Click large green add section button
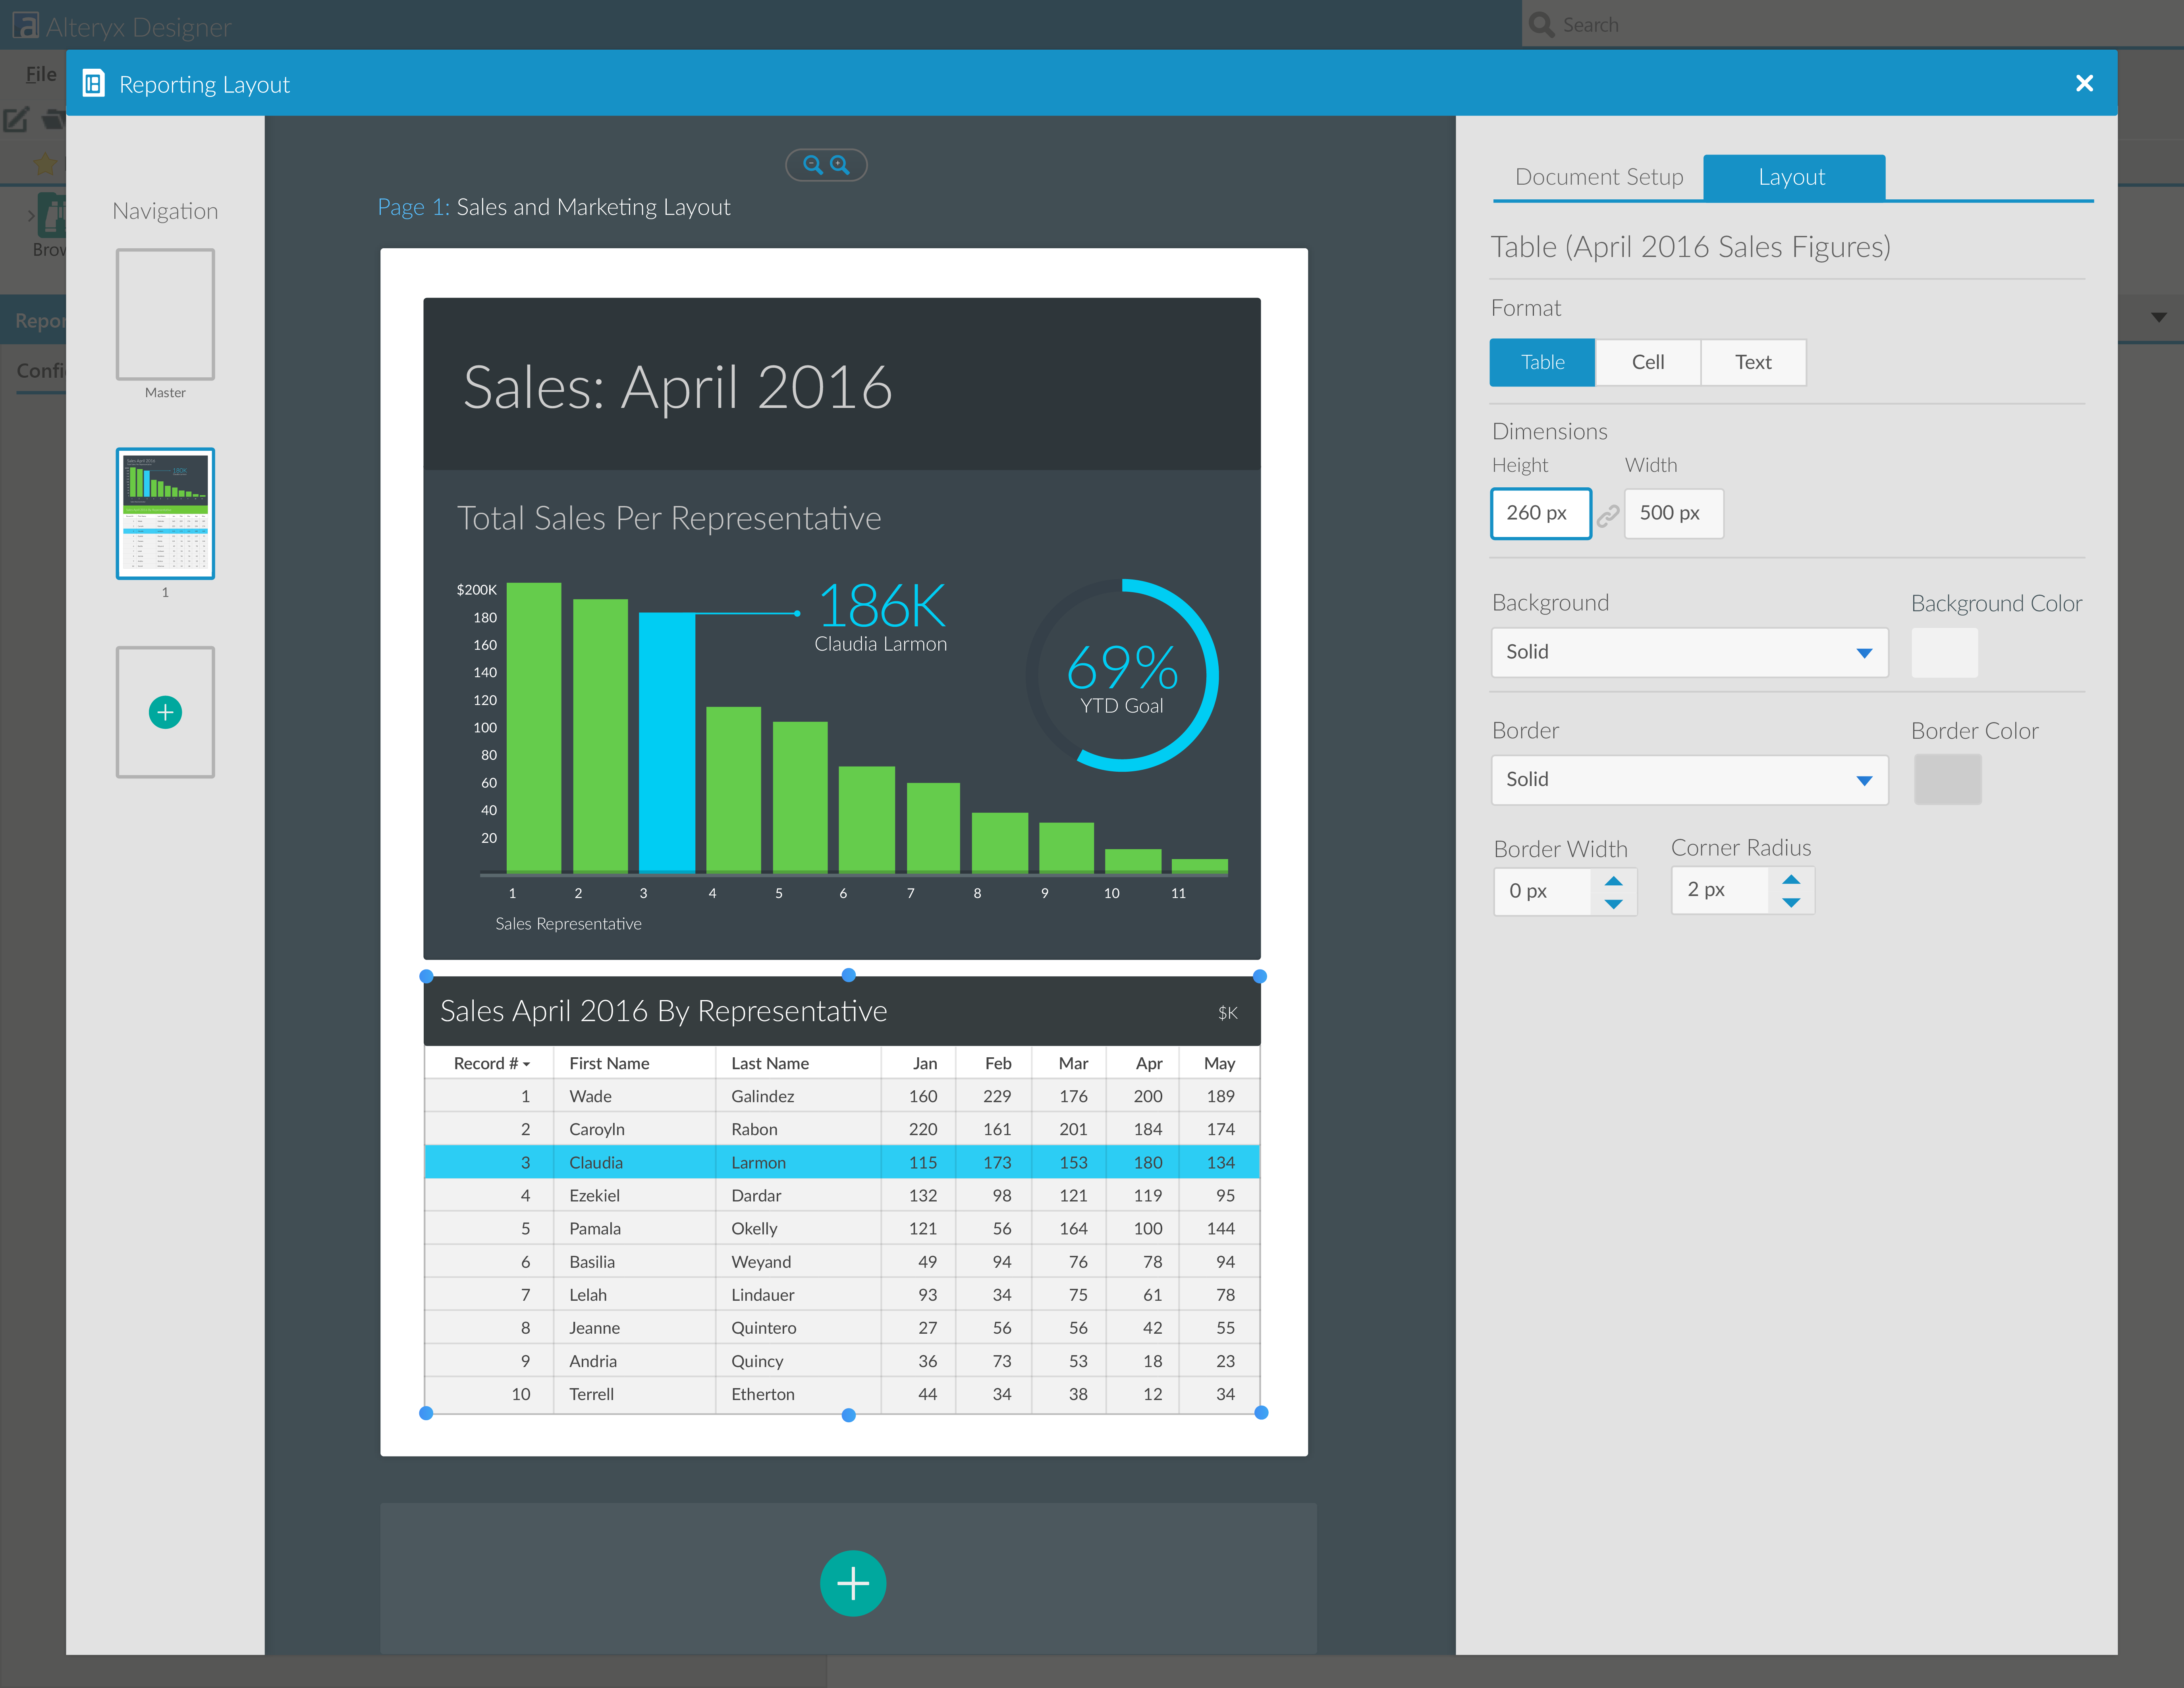Image resolution: width=2184 pixels, height=1688 pixels. pos(852,1583)
